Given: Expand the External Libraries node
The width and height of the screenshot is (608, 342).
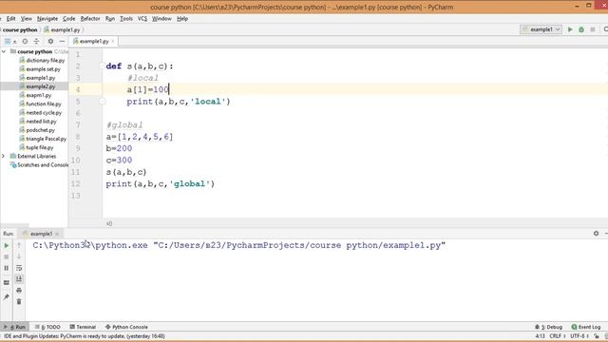Looking at the screenshot, I should point(4,156).
